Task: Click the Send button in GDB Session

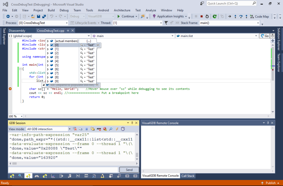Action: click(x=129, y=170)
